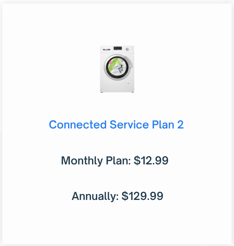Click empty card area above washer image
Image resolution: width=234 pixels, height=246 pixels.
pos(117,23)
